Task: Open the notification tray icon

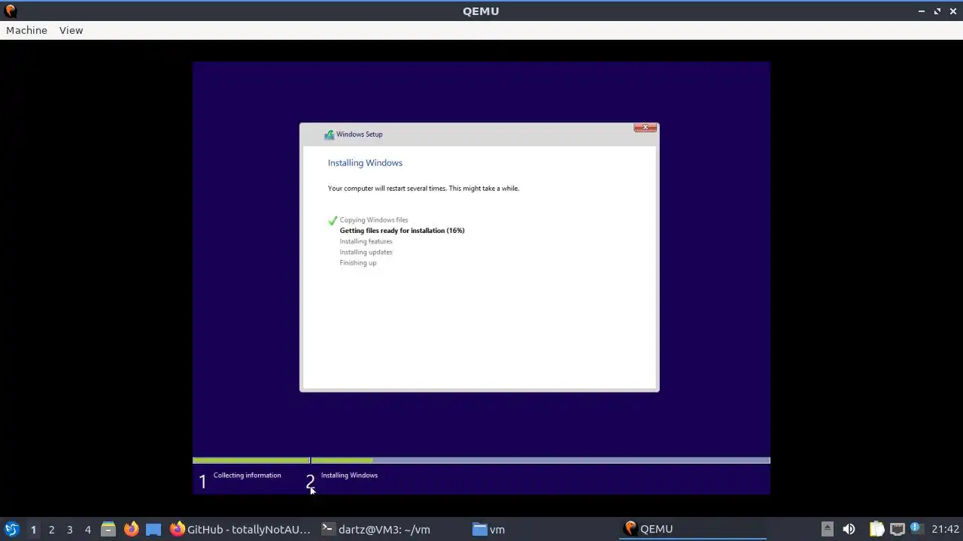Action: point(916,528)
